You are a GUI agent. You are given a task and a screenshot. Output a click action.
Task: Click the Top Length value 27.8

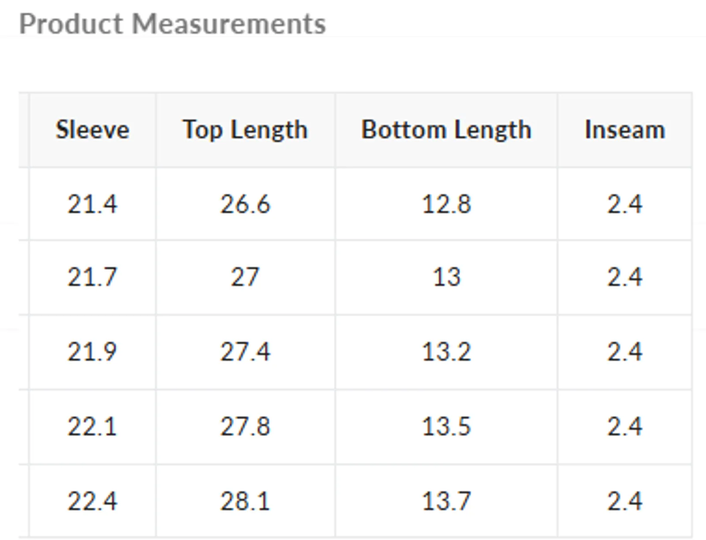[245, 427]
